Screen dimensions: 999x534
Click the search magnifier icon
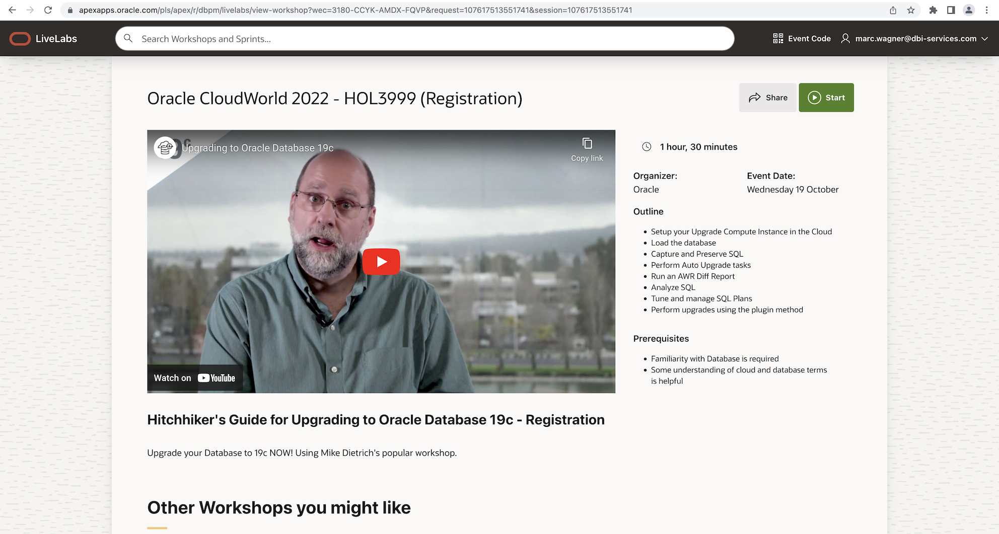128,38
